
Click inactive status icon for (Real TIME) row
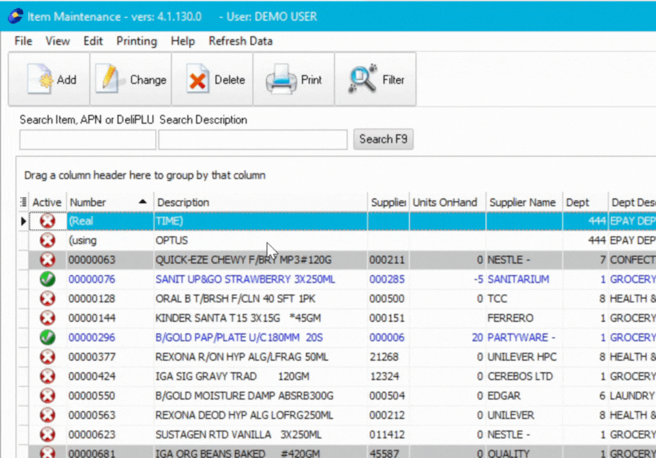[47, 221]
